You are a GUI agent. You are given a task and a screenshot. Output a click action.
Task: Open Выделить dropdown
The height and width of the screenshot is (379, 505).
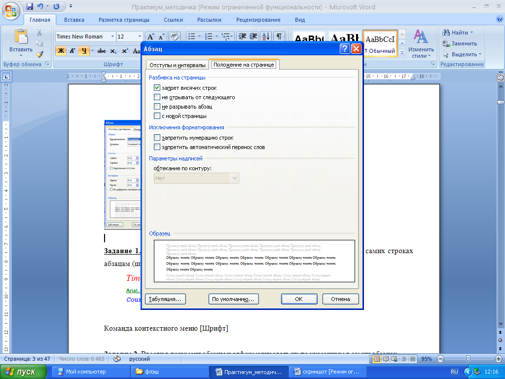pos(463,54)
